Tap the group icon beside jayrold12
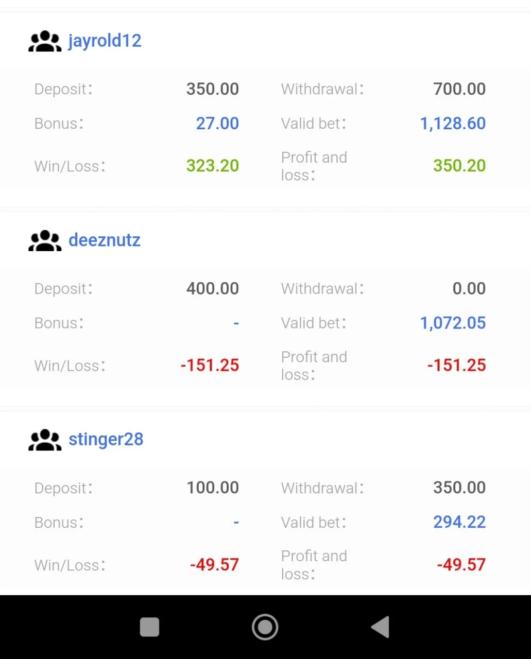The width and height of the screenshot is (531, 659). pos(45,41)
